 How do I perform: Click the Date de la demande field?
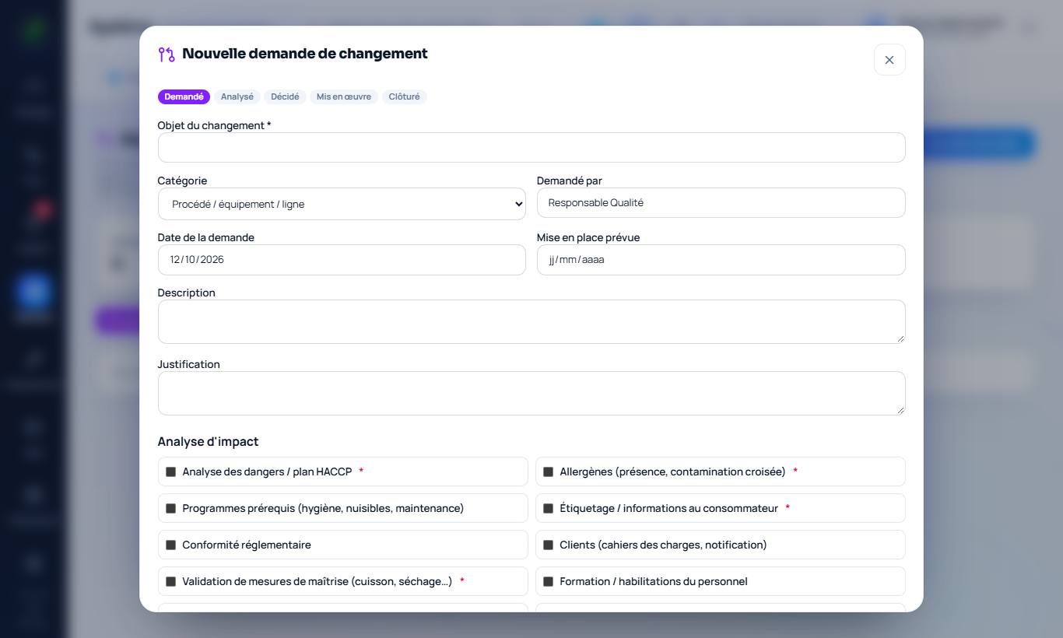click(342, 260)
